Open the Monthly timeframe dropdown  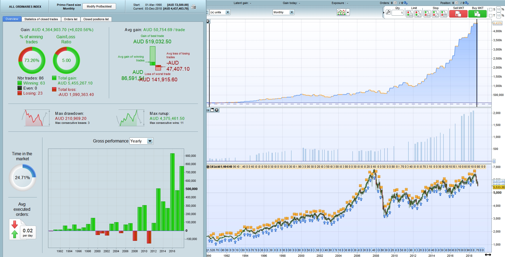click(x=283, y=12)
